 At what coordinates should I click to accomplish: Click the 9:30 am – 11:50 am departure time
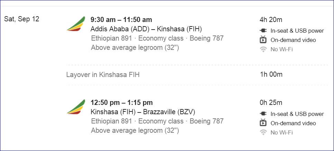pos(121,20)
